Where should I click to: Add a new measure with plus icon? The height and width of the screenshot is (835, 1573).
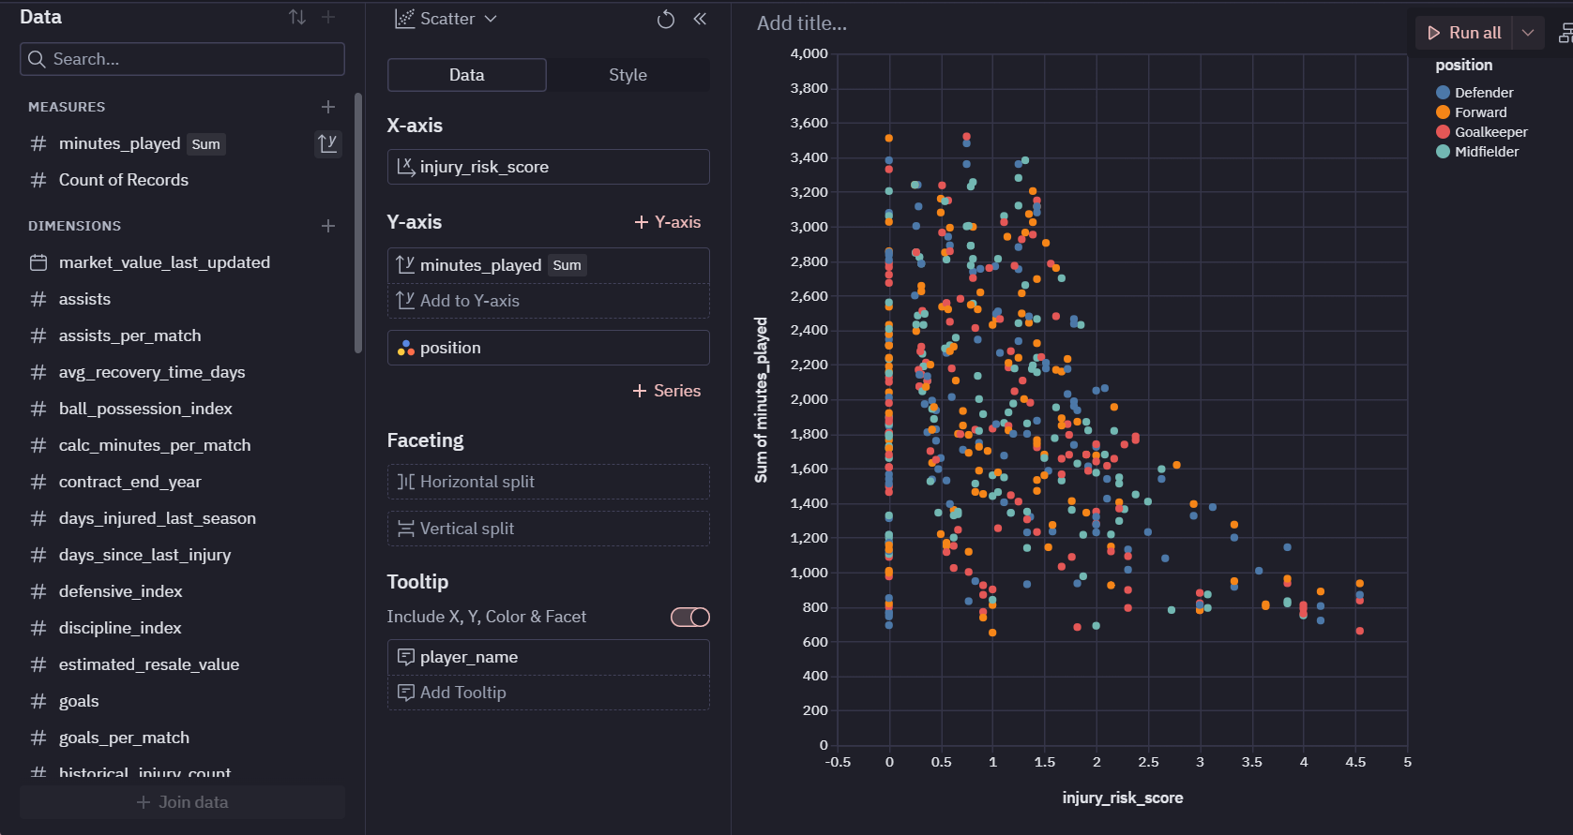[x=328, y=107]
